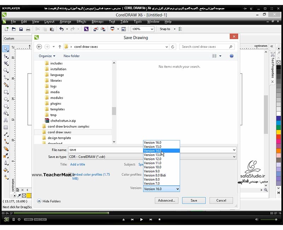This screenshot has width=283, height=230.
Task: Open the Arrange menu
Action: point(65,22)
